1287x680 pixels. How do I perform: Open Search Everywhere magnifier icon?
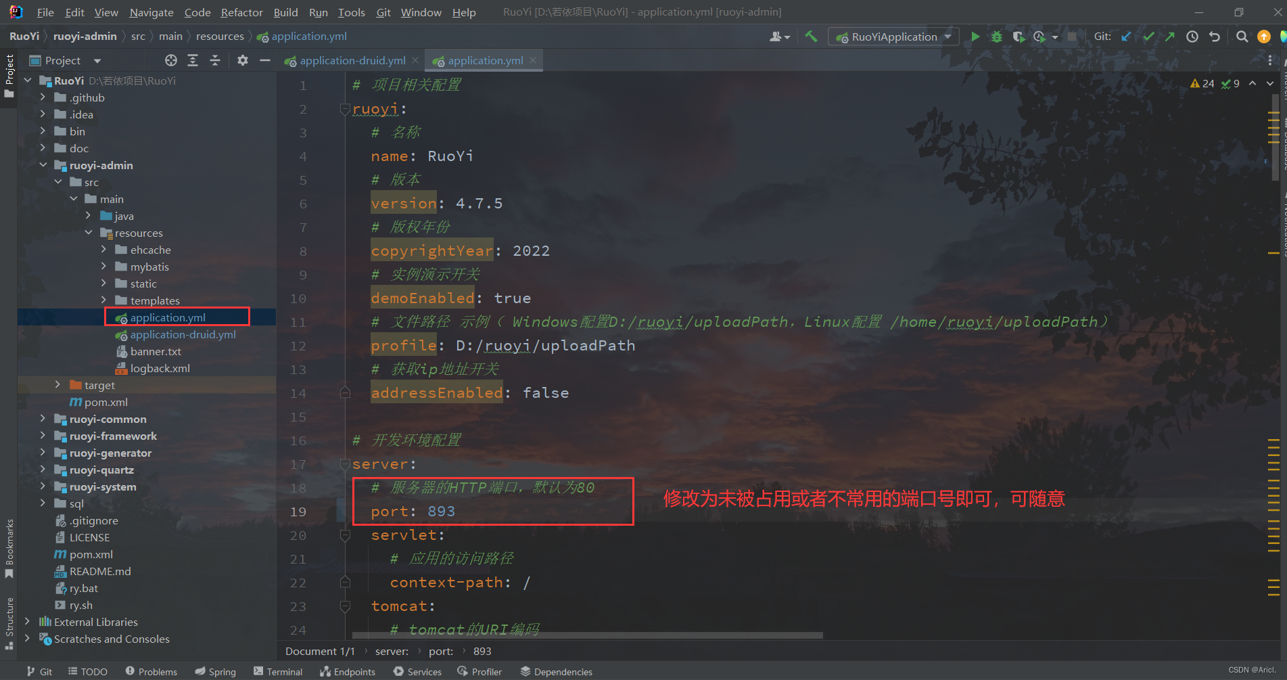point(1242,37)
